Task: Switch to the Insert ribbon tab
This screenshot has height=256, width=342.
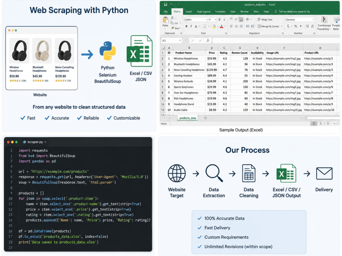Action: click(x=189, y=12)
